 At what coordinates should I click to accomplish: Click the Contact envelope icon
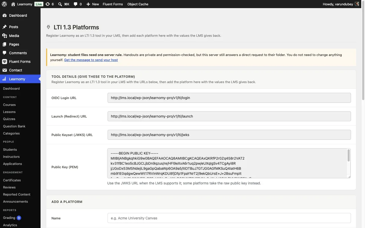[5, 70]
